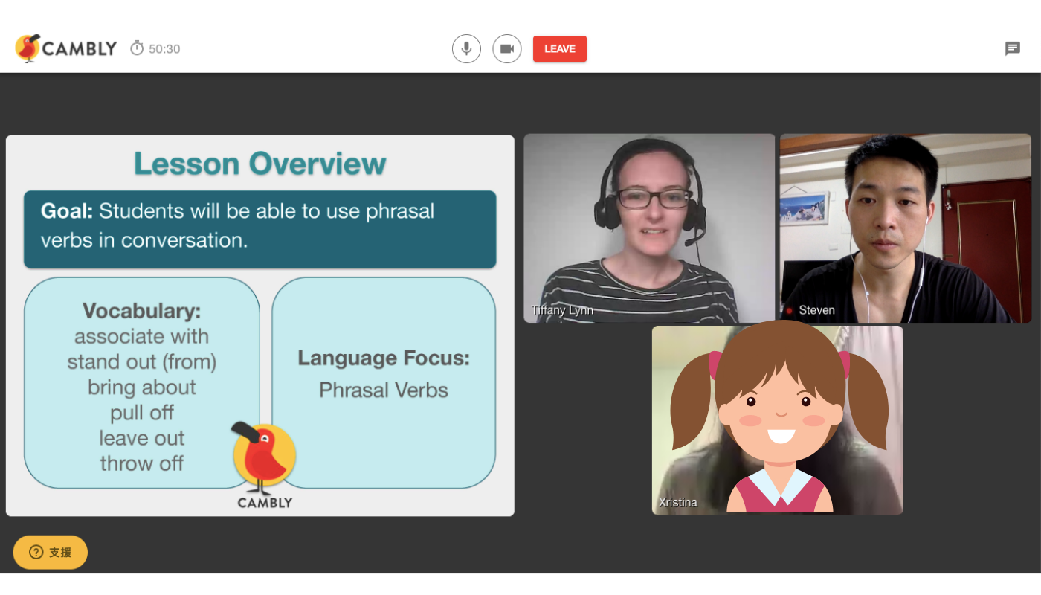This screenshot has height=595, width=1041.
Task: Click the vocabulary phrase 'pull off'
Action: [x=141, y=412]
